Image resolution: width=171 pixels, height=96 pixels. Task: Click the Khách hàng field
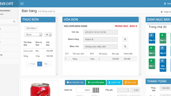click(101, 39)
